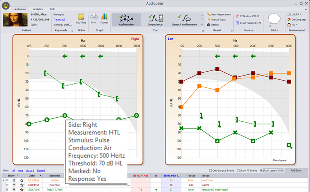Click the Mona Lisa patient photo

click(15, 20)
